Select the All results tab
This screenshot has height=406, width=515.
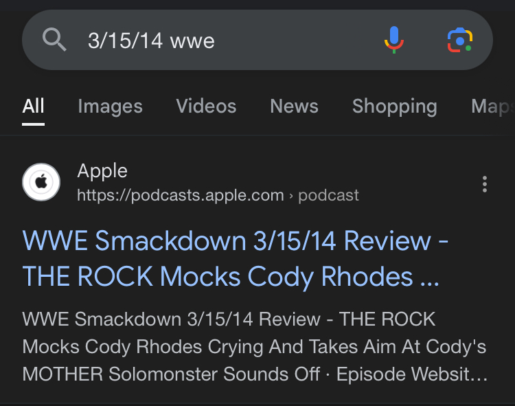tap(33, 106)
